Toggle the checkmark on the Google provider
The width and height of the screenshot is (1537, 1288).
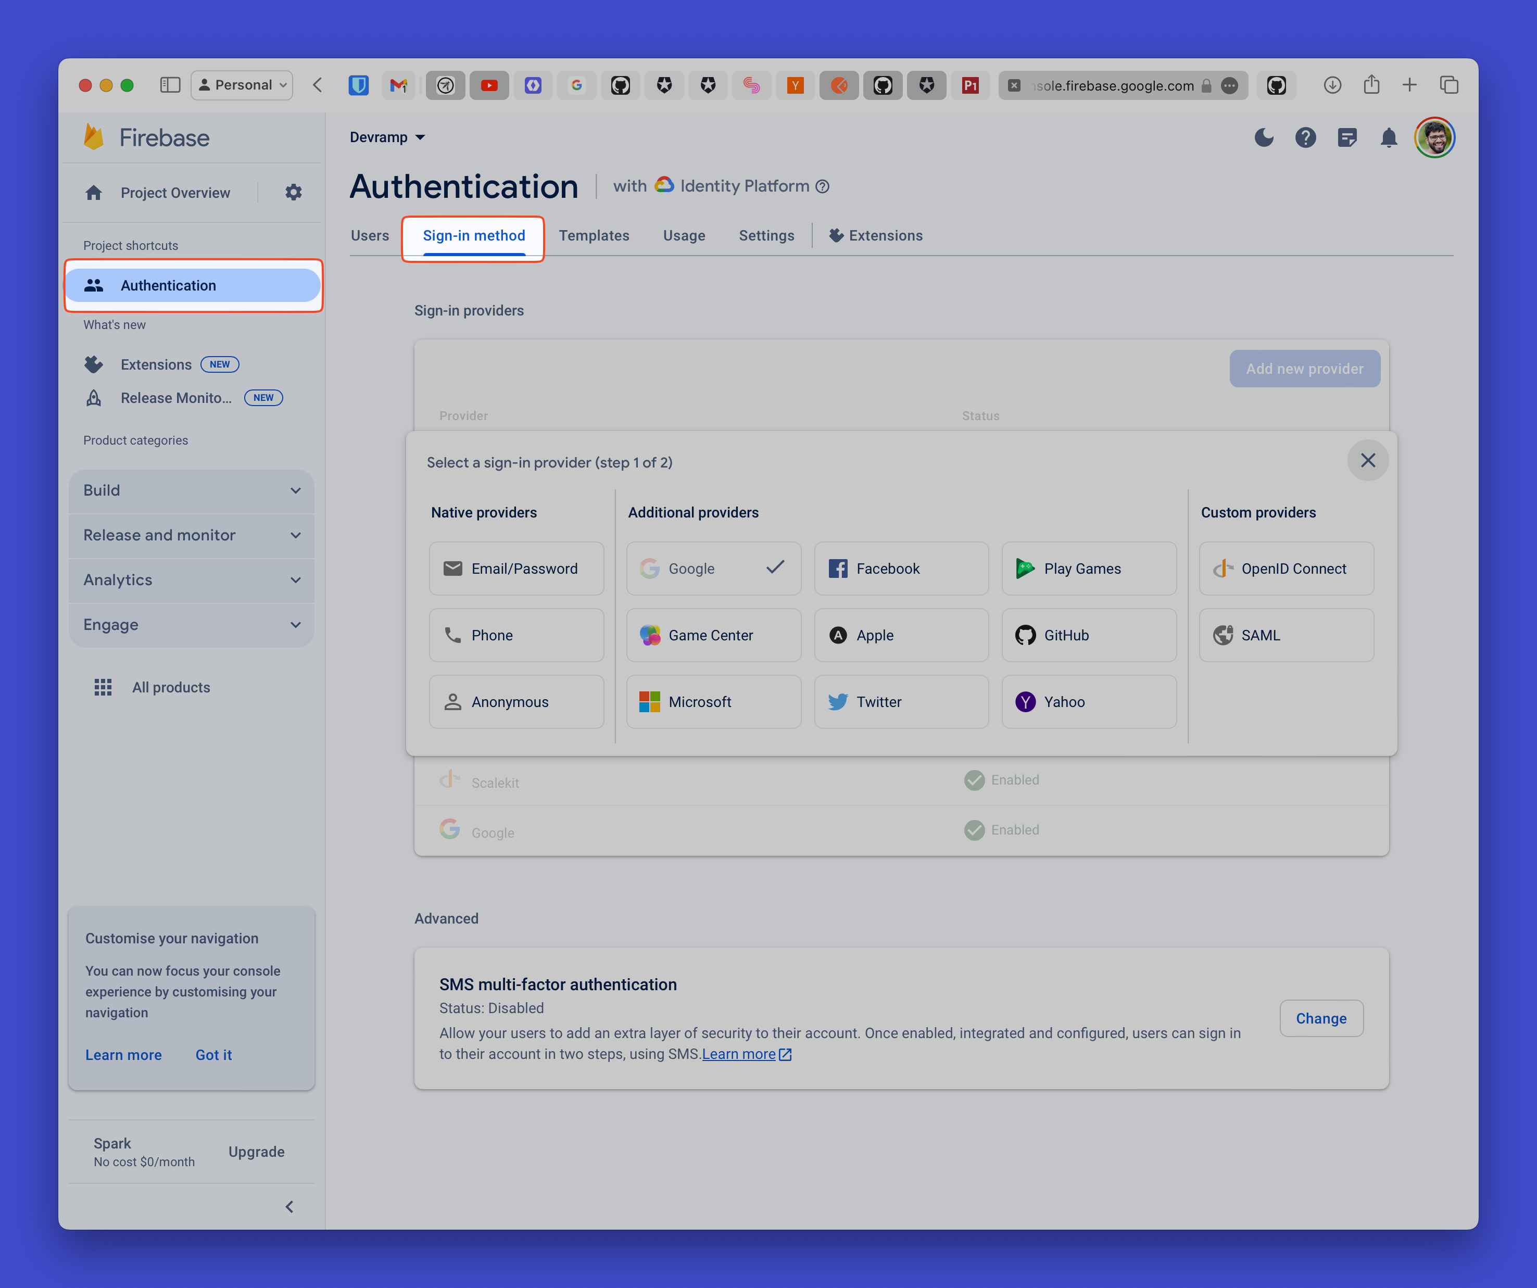coord(775,568)
